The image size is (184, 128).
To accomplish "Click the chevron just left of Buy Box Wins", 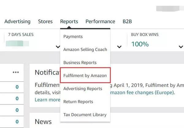I will pyautogui.click(x=119, y=47).
